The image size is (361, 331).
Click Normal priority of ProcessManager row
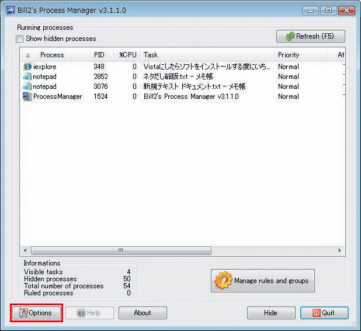[289, 96]
